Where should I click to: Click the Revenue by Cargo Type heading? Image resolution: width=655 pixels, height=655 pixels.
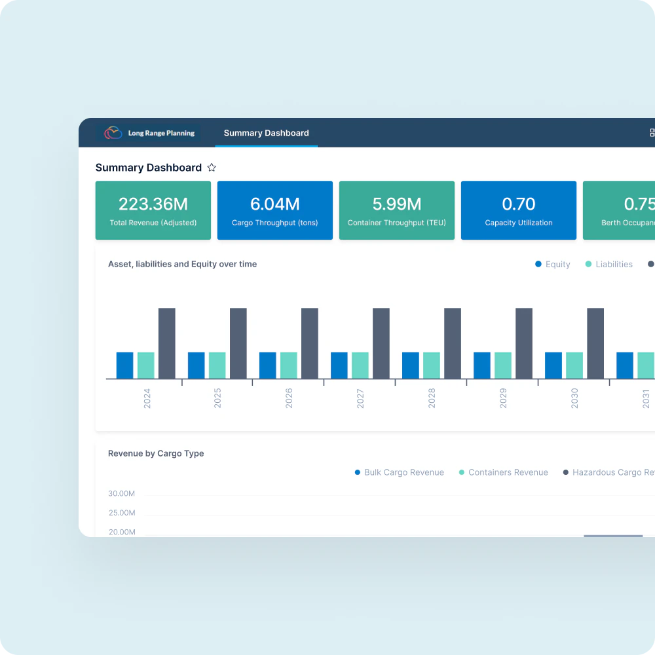pos(156,453)
